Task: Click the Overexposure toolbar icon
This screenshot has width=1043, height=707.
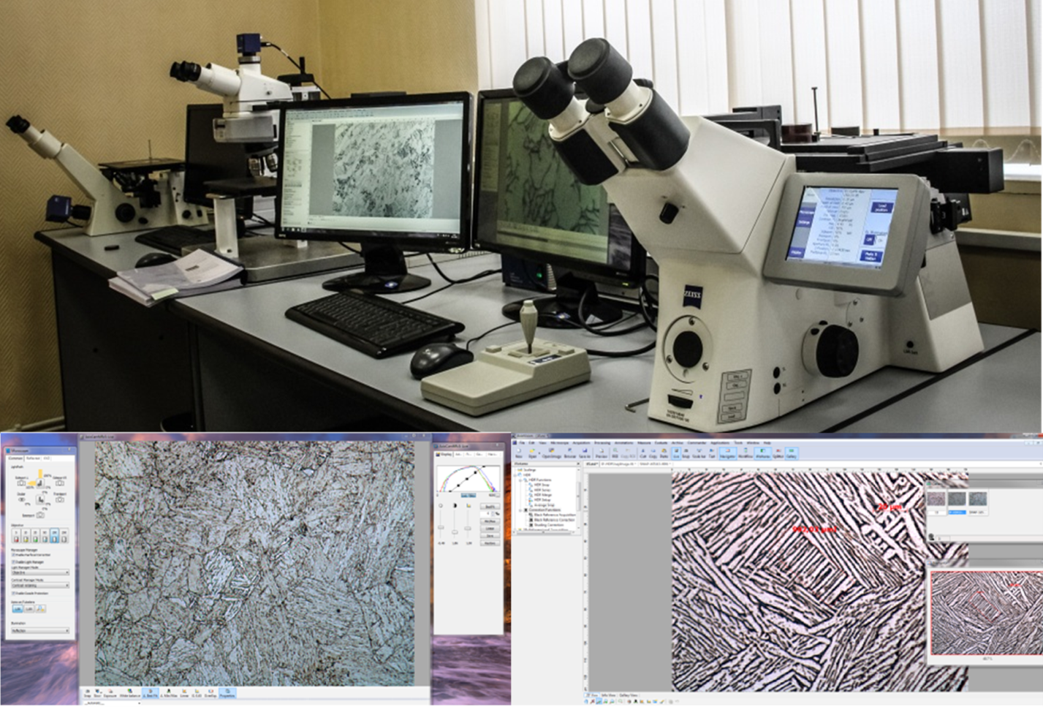Action: (211, 692)
